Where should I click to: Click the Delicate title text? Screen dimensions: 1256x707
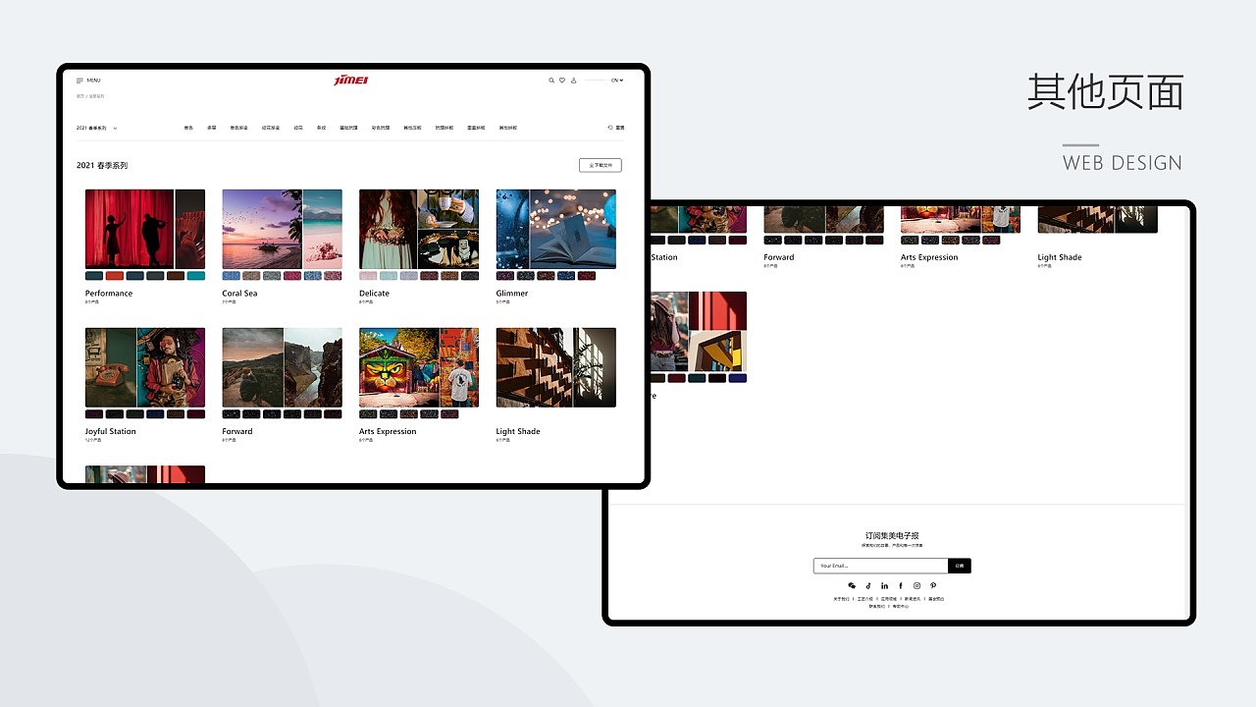click(374, 294)
